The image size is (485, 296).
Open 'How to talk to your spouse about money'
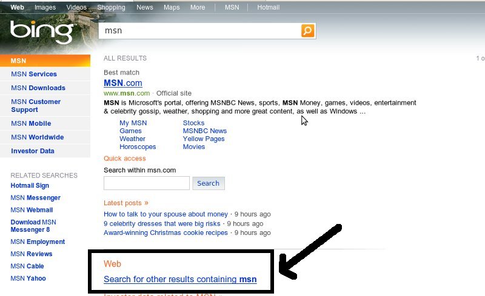pos(166,214)
